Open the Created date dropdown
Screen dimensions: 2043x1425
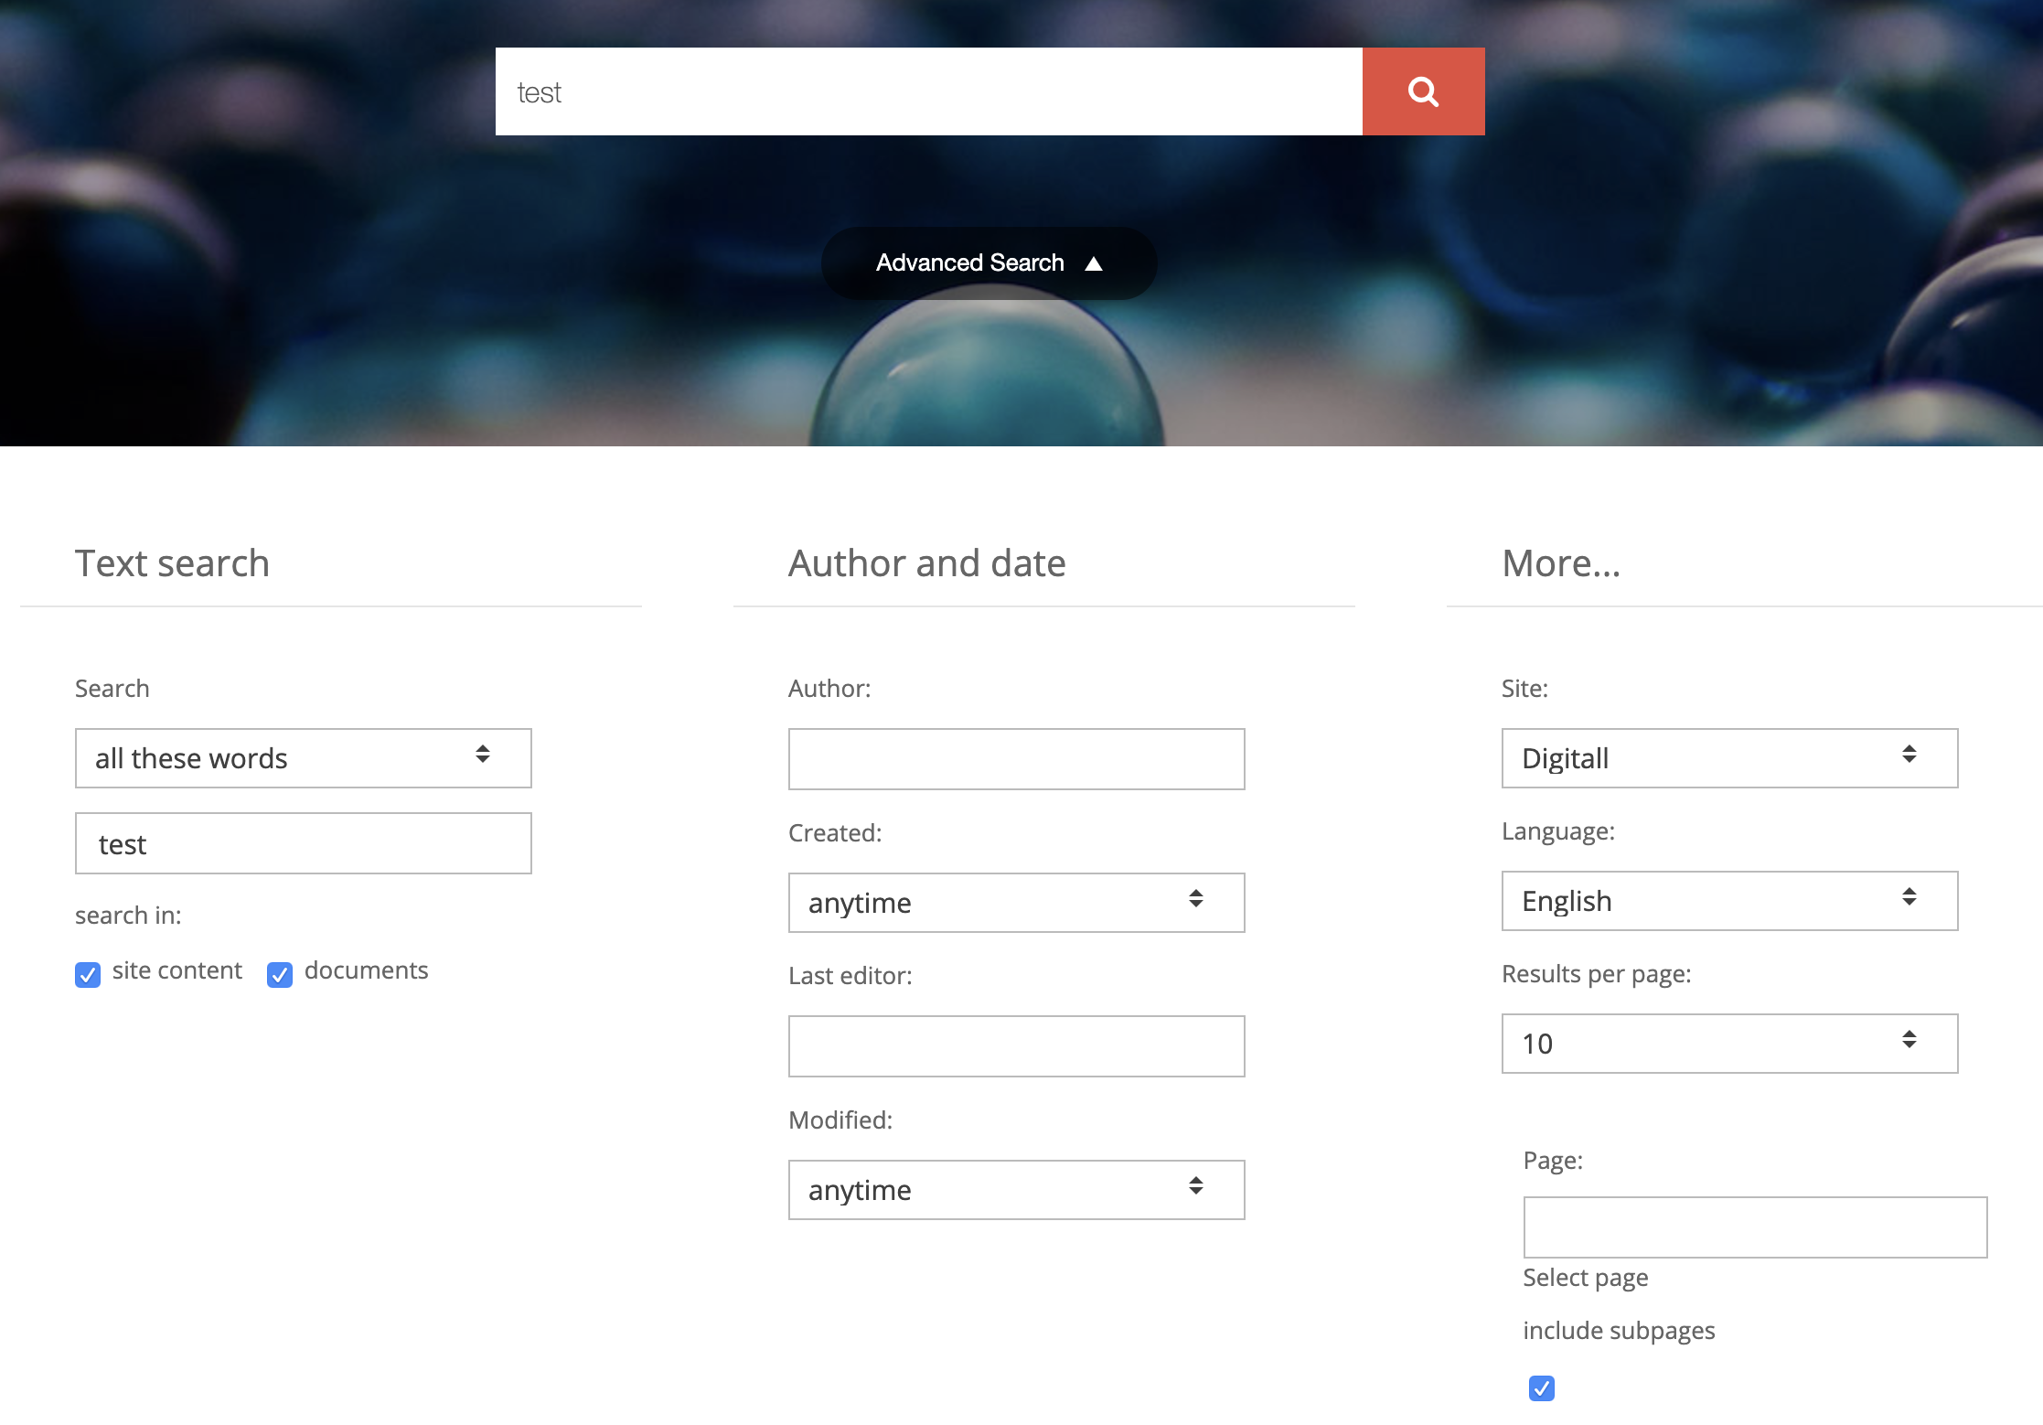1016,903
